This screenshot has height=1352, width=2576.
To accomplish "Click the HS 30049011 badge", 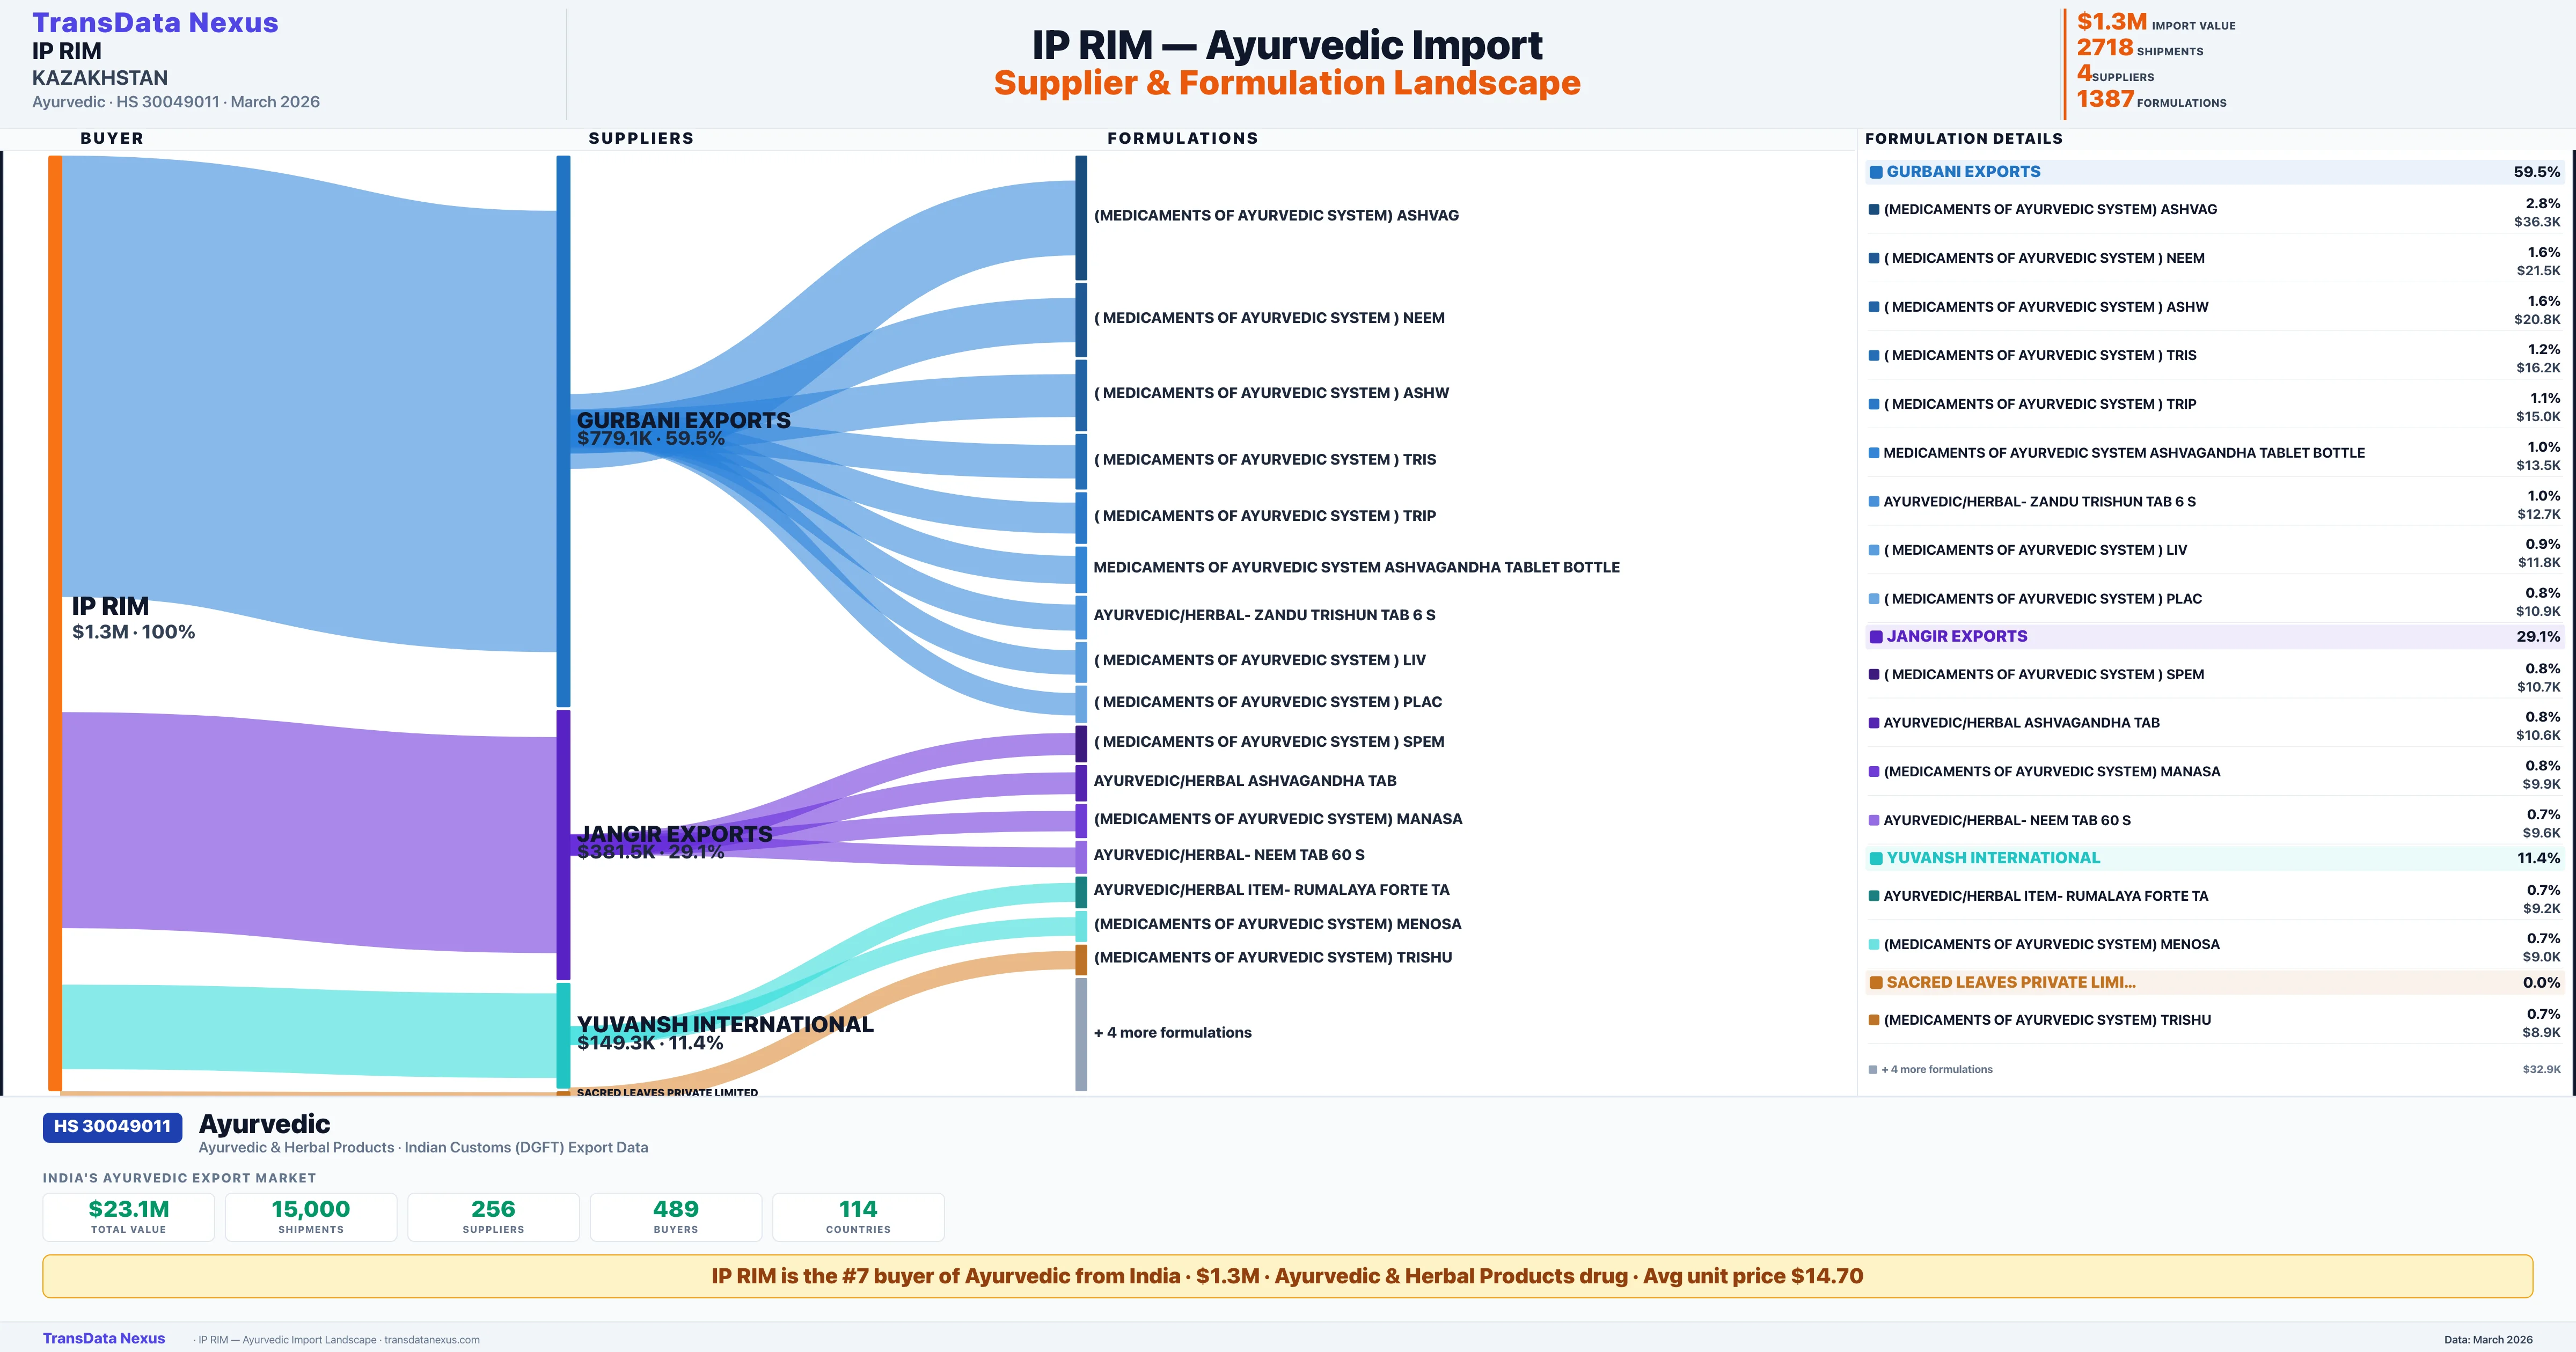I will pyautogui.click(x=111, y=1127).
